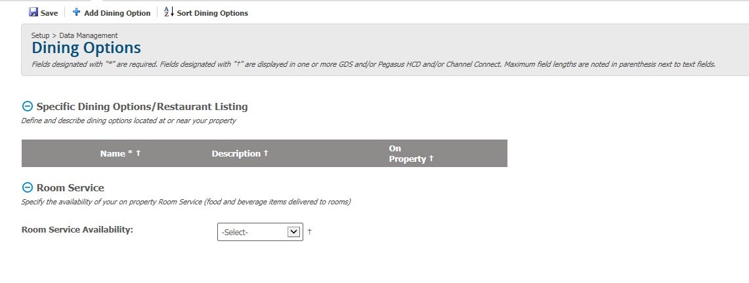This screenshot has height=283, width=749.
Task: Click the Room Service section heading
Action: pyautogui.click(x=70, y=188)
